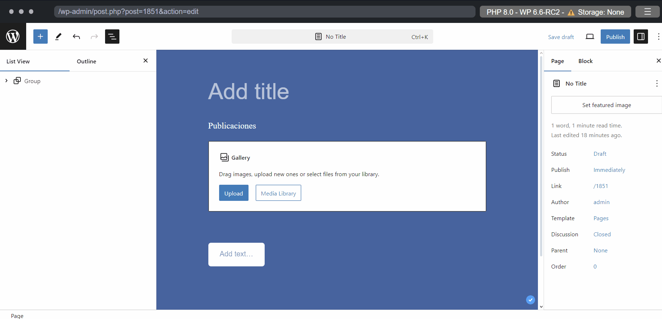This screenshot has height=319, width=662.
Task: Switch to the Block settings tab
Action: [585, 61]
